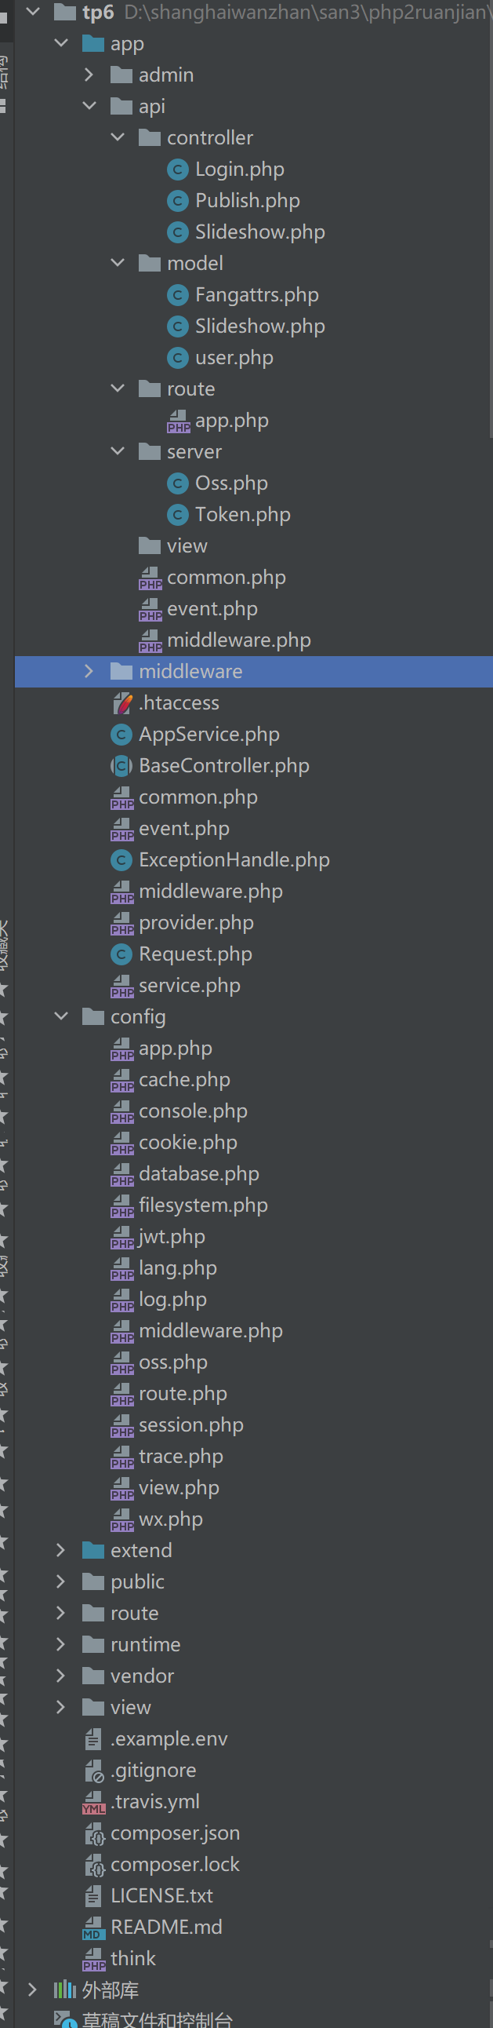Select middleware.php under the api folder

pyautogui.click(x=238, y=640)
